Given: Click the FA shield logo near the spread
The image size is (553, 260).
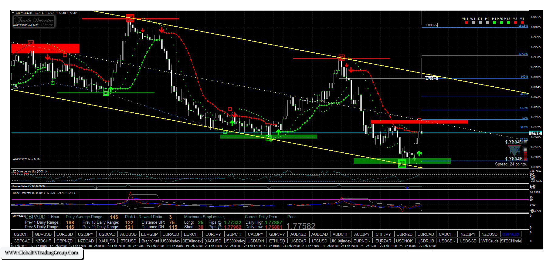Looking at the screenshot, I should [514, 150].
